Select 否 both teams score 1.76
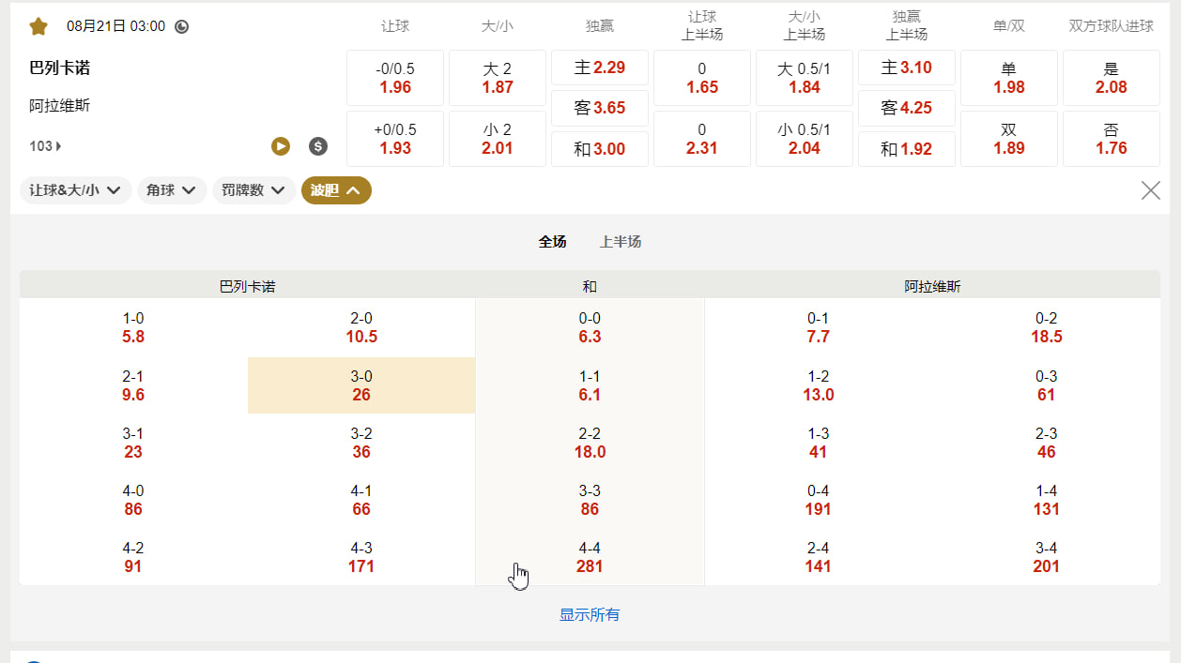Screen dimensions: 1181x663 coord(1112,139)
